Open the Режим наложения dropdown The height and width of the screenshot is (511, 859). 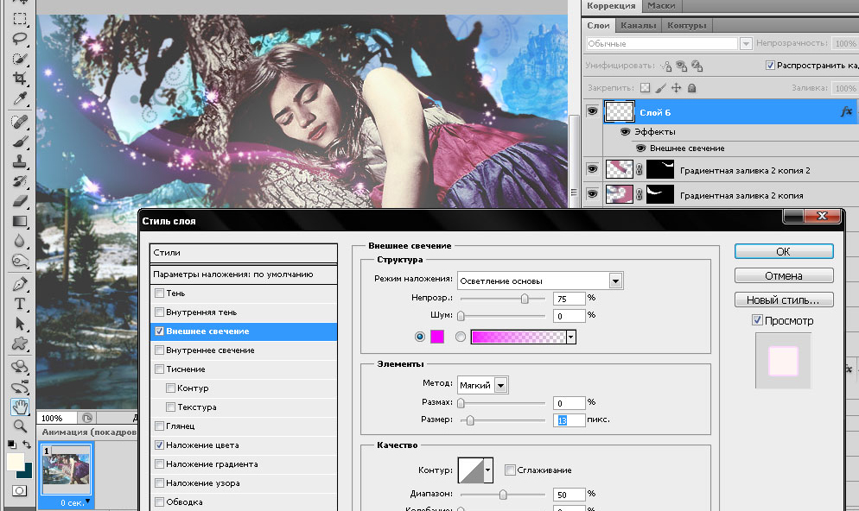(615, 281)
